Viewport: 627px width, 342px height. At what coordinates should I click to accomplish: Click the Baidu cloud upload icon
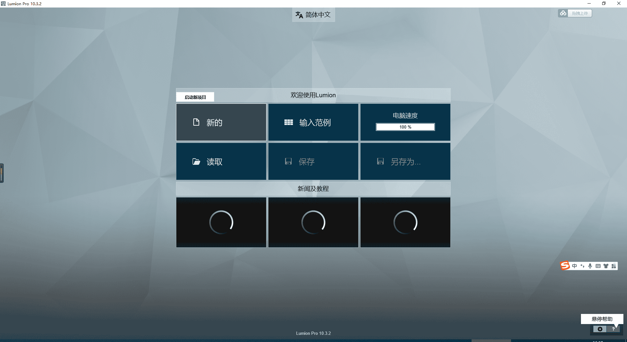click(x=563, y=13)
